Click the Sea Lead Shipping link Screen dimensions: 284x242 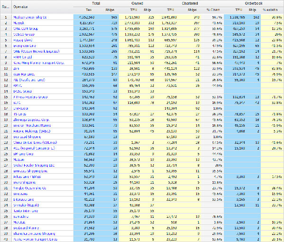(x=27, y=137)
